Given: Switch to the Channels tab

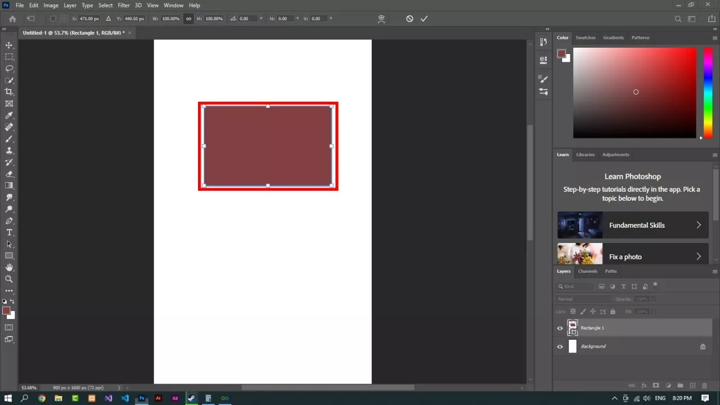Looking at the screenshot, I should coord(588,271).
